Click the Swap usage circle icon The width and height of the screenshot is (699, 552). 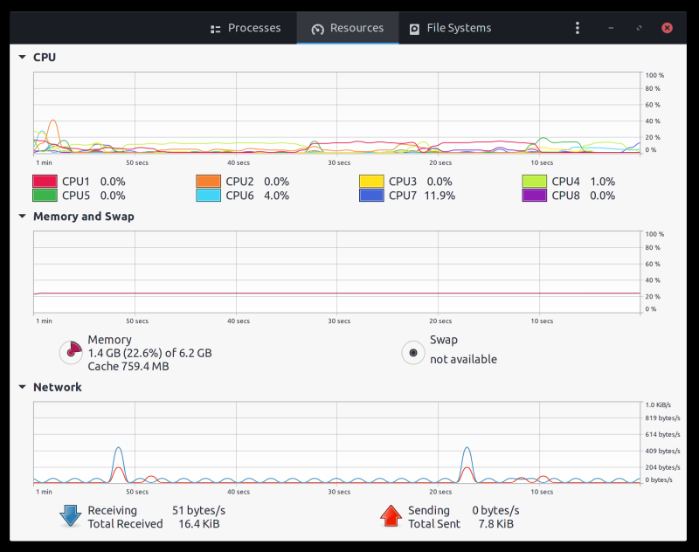pos(412,353)
